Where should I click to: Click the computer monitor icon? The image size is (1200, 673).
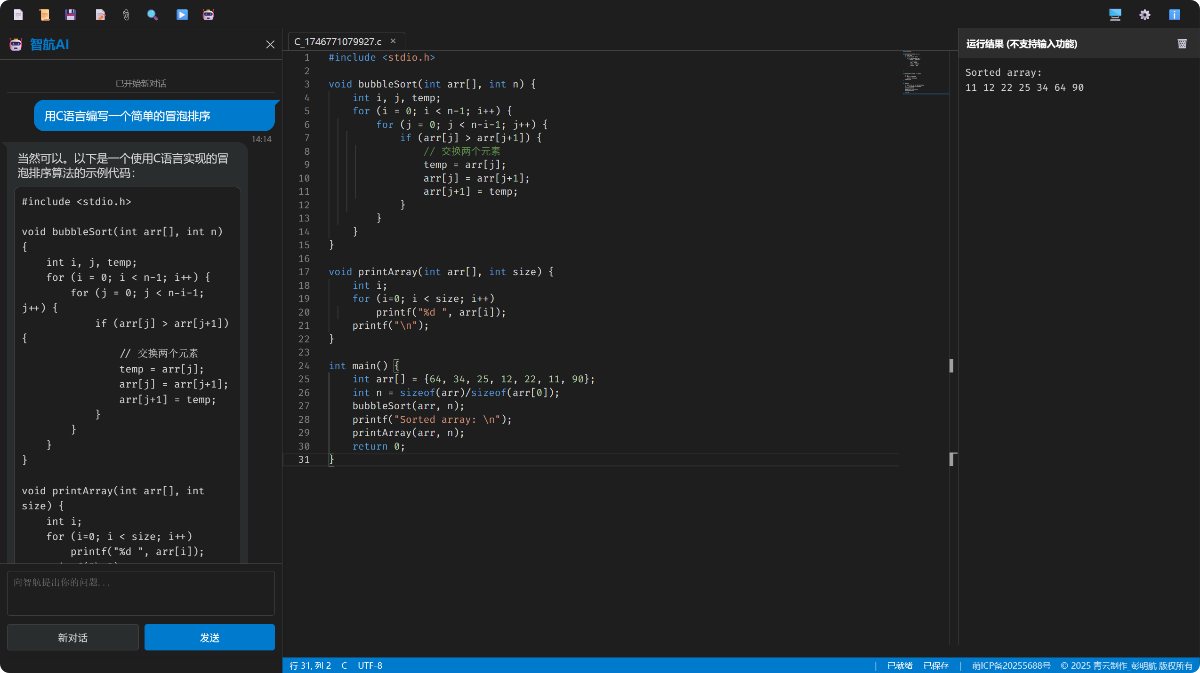pyautogui.click(x=1115, y=15)
